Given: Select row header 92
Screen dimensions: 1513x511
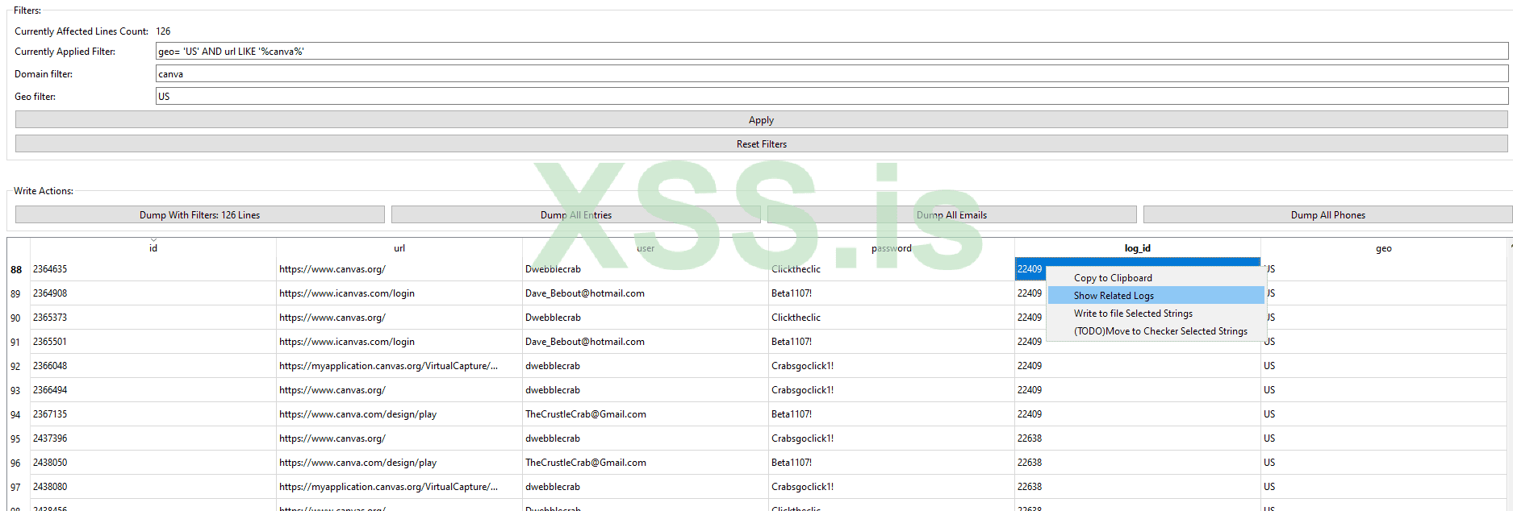Looking at the screenshot, I should [18, 366].
